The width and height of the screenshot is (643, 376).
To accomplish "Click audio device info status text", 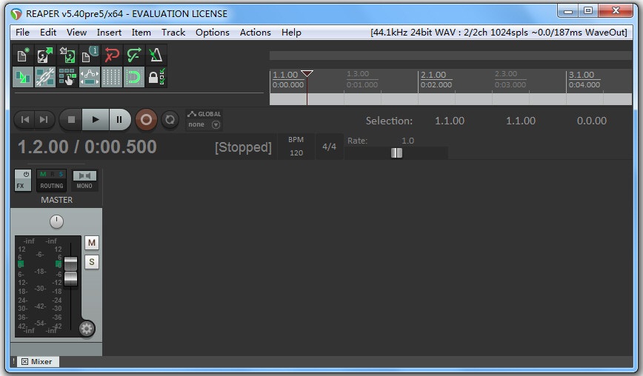I will click(x=499, y=33).
